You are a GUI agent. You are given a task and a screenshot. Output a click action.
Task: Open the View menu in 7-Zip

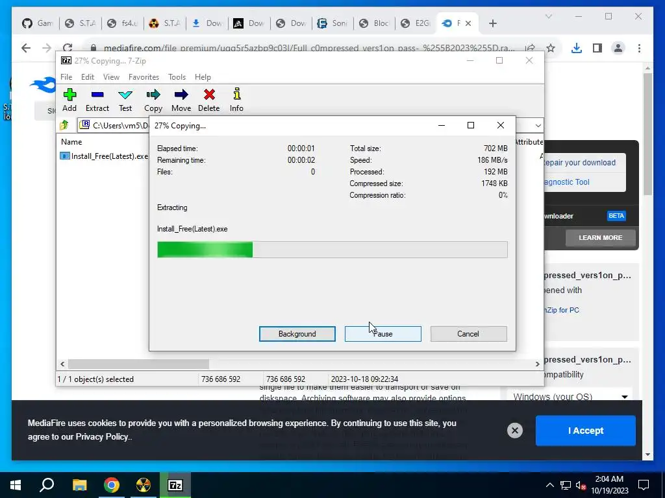111,77
